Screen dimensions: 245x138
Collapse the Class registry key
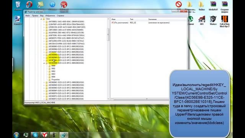[x=41, y=19]
